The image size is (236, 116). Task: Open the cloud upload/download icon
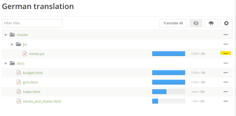coord(211,23)
